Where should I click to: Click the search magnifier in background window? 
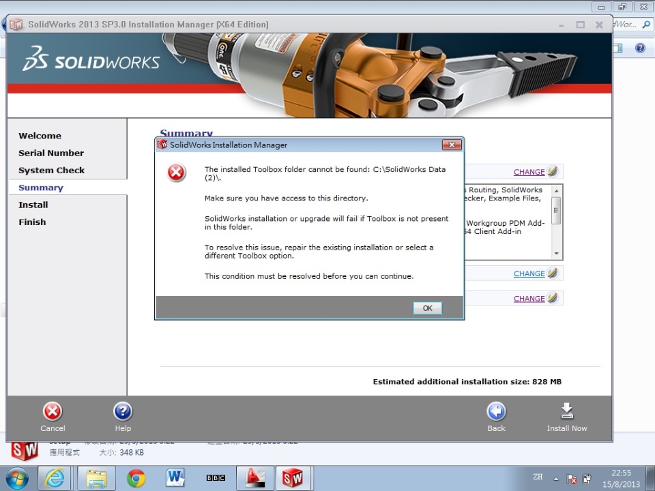tap(646, 25)
